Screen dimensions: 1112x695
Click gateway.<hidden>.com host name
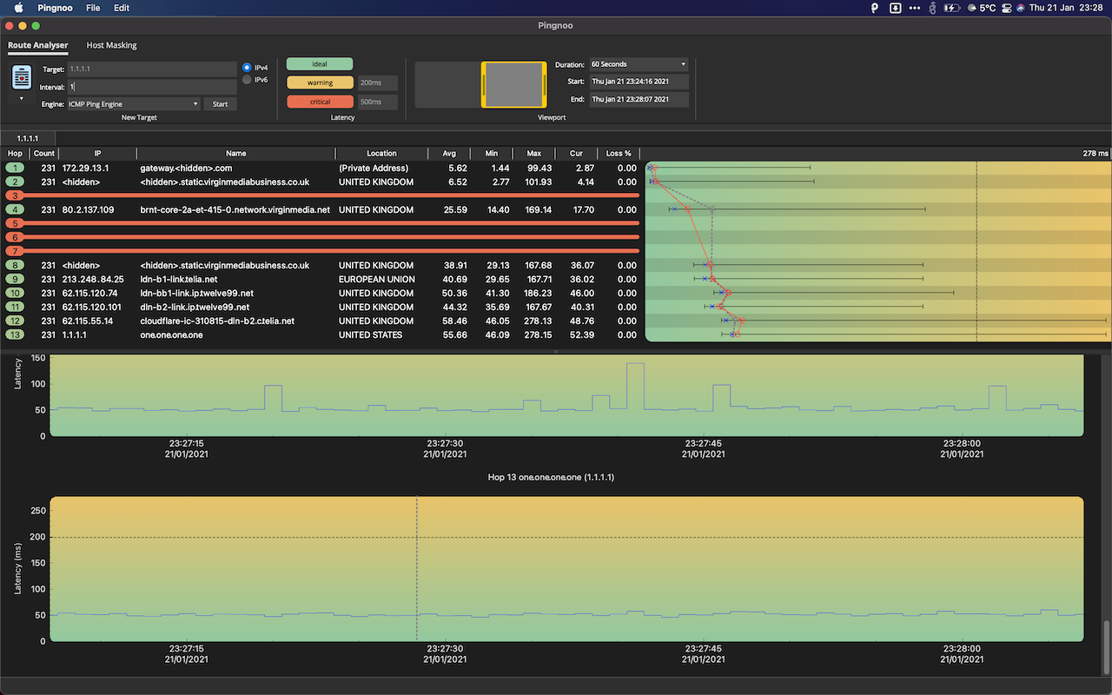(186, 168)
